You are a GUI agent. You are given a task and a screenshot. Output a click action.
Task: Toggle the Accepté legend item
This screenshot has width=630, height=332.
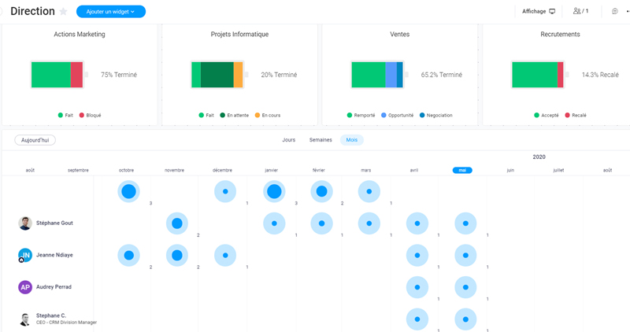(x=546, y=115)
